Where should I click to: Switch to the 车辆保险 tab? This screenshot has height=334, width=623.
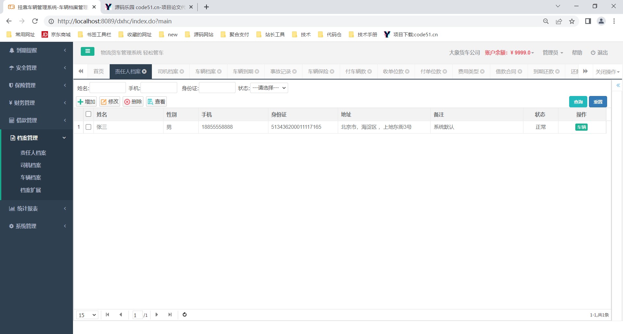click(x=318, y=71)
